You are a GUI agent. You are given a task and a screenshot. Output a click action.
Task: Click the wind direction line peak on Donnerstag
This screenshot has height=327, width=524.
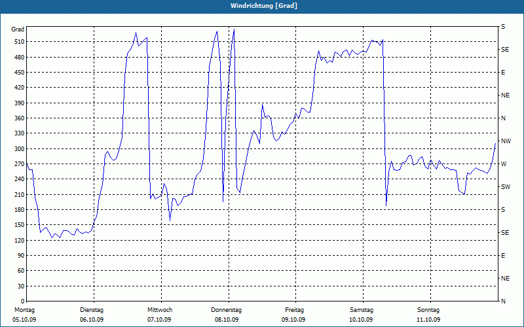pos(234,29)
